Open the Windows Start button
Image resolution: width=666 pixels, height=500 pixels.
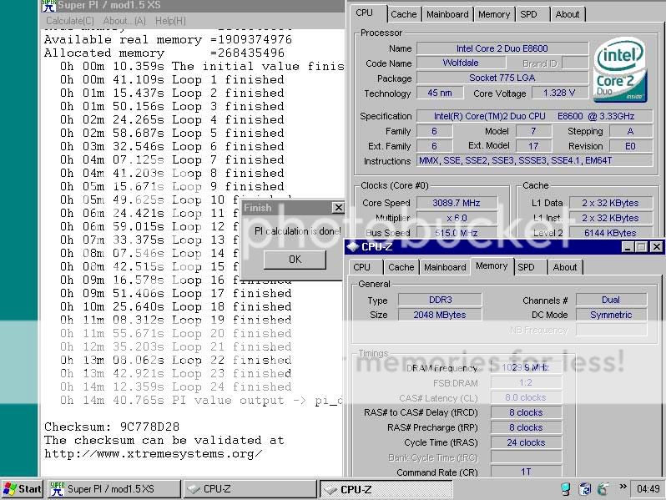(x=22, y=489)
